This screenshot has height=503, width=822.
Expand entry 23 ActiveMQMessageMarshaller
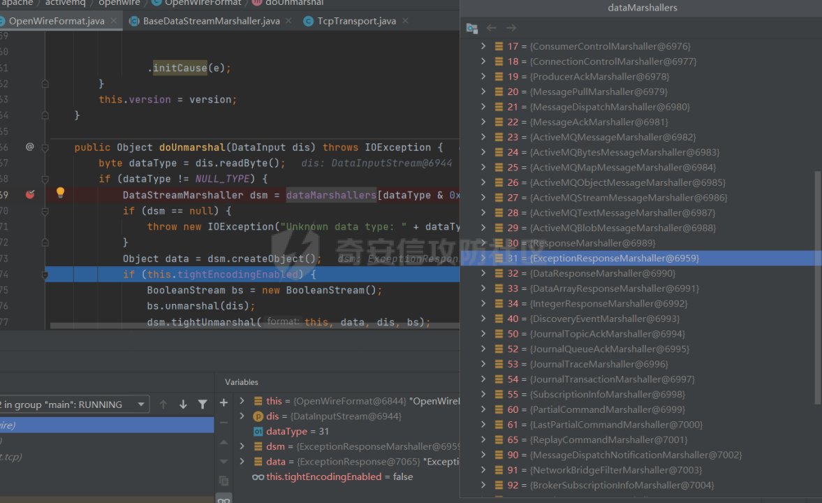coord(483,137)
